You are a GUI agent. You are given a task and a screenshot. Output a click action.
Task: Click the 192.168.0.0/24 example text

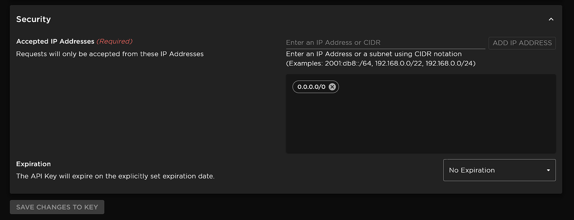(450, 64)
